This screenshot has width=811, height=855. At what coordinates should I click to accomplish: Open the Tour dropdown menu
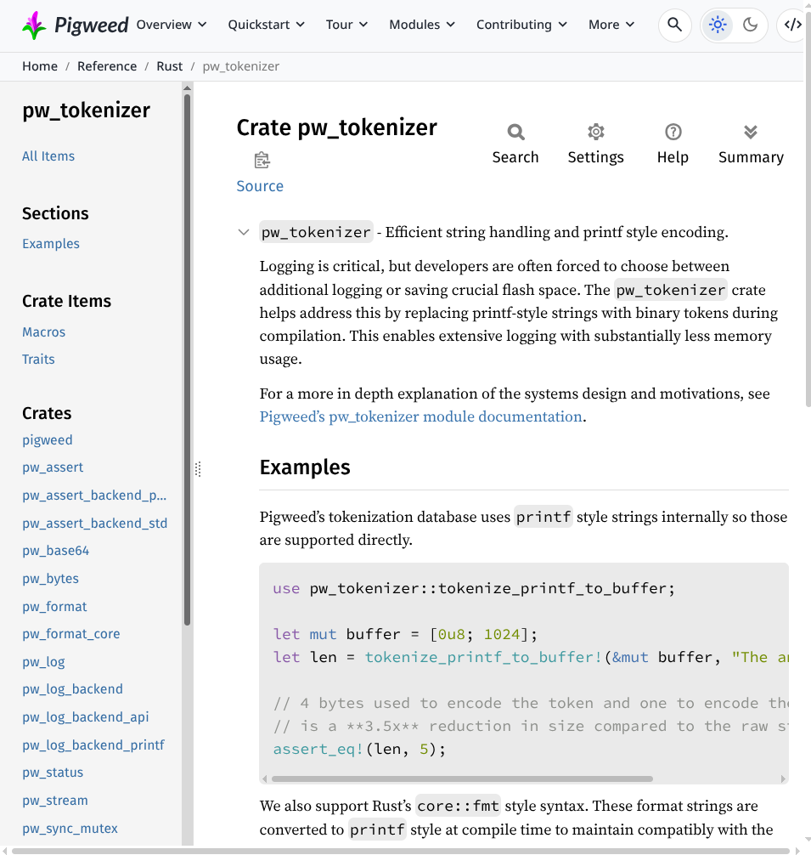pos(347,25)
